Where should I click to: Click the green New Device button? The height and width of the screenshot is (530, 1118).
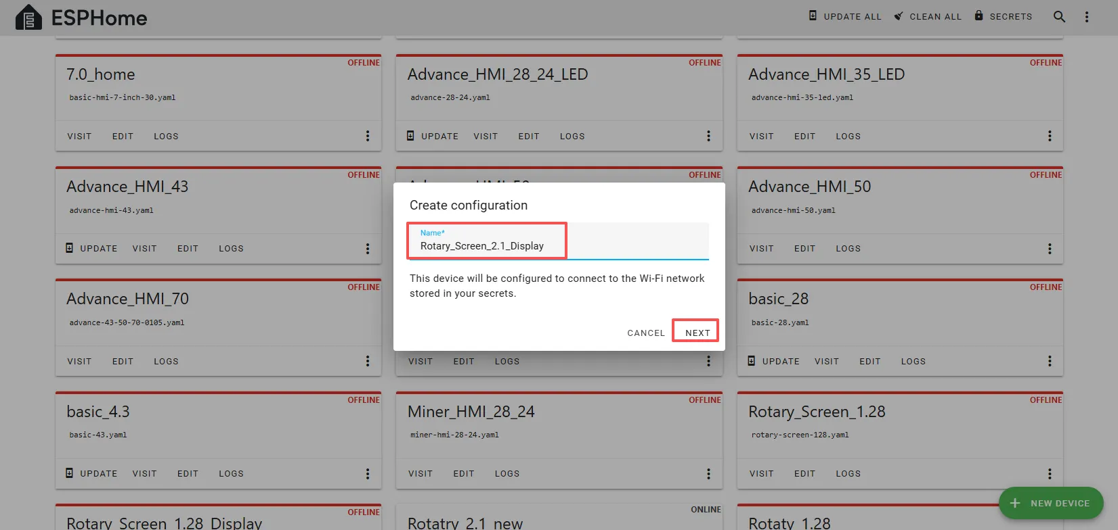pos(1051,503)
